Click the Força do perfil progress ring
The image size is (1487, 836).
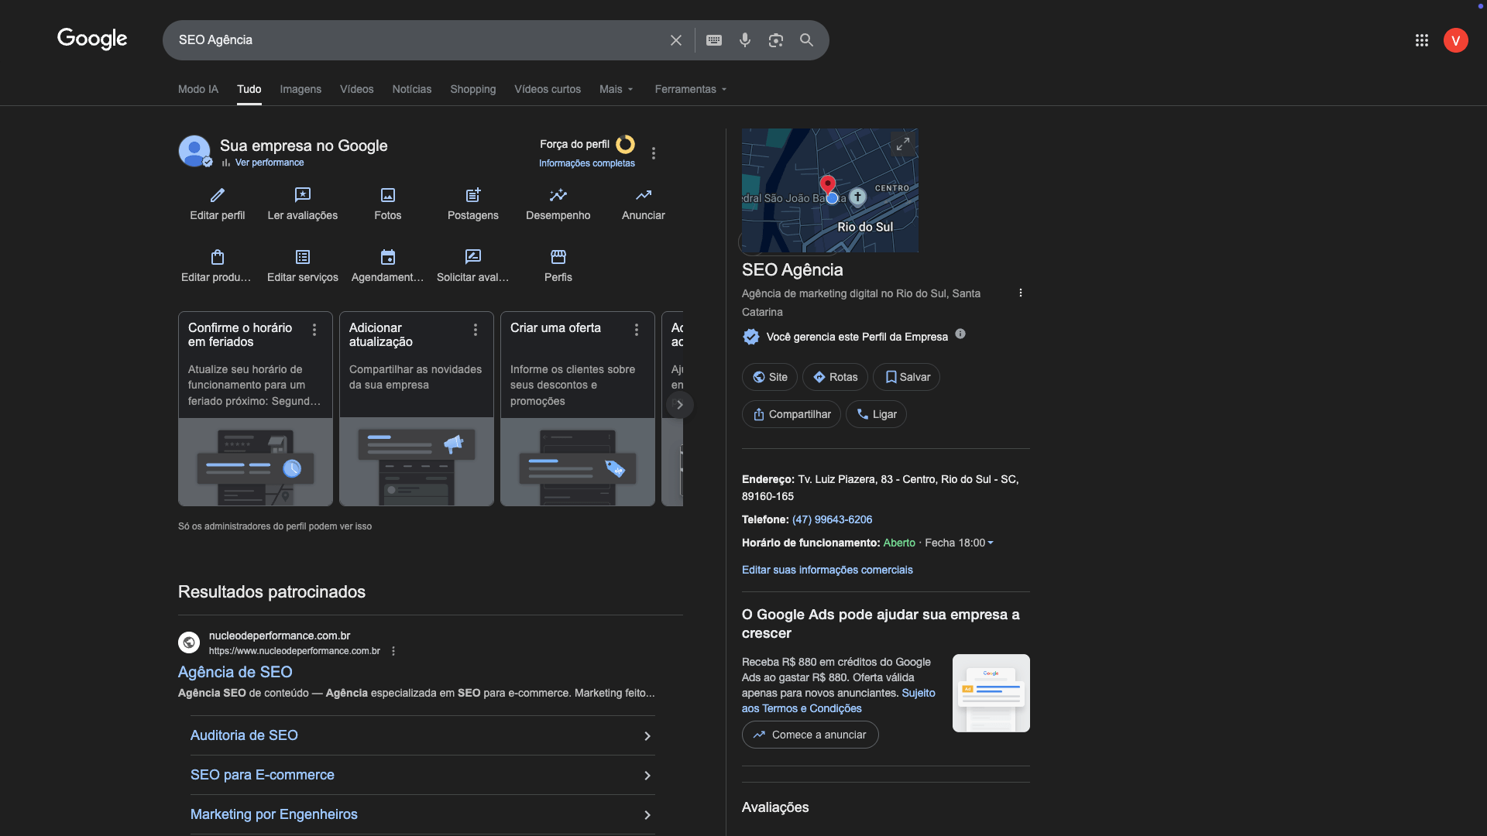pyautogui.click(x=625, y=145)
